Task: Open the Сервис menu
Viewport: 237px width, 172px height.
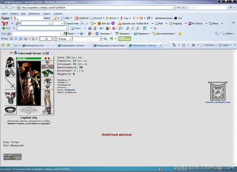Action: click(x=47, y=13)
